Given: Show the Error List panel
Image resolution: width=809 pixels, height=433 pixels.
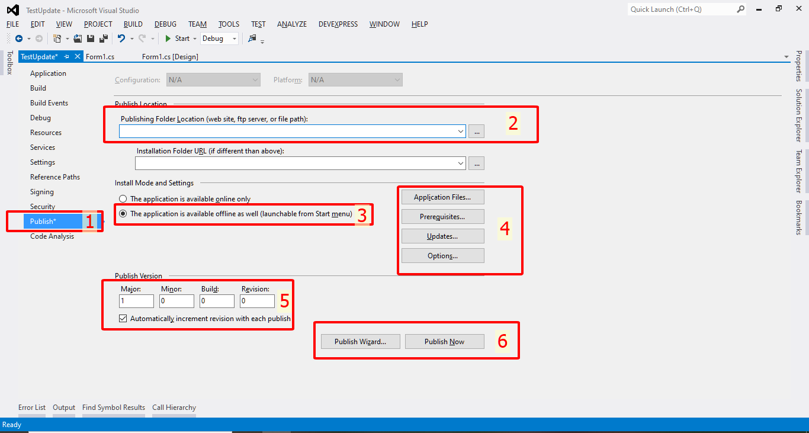Looking at the screenshot, I should (32, 408).
